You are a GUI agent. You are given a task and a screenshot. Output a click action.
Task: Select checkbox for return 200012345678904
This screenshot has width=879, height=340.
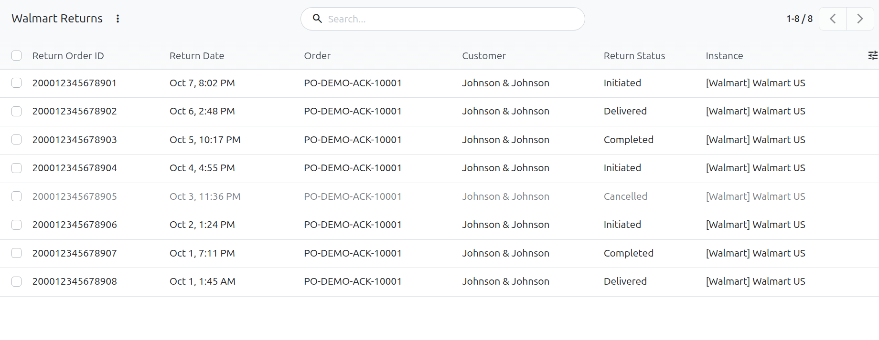point(17,168)
